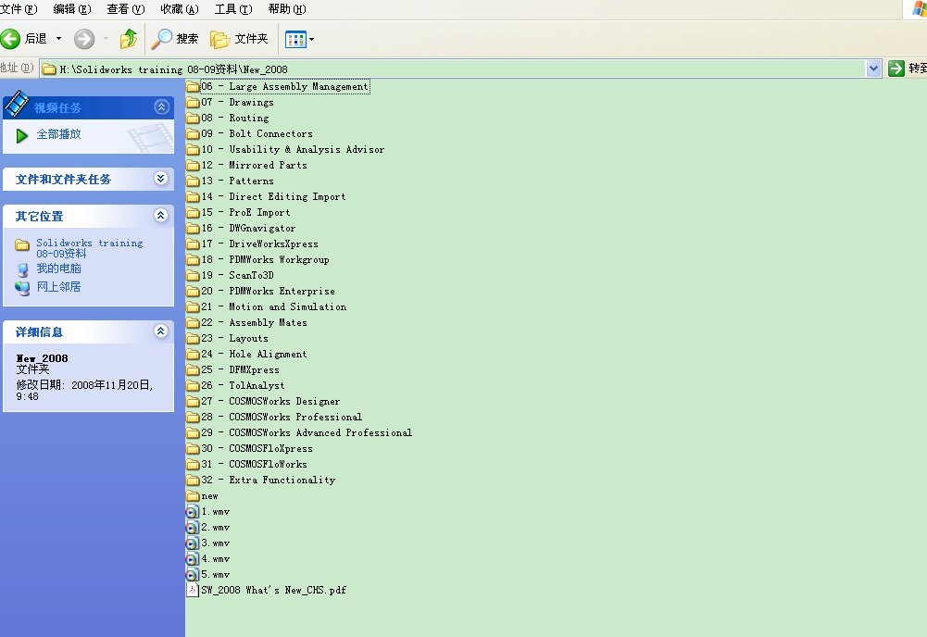Collapse the Details (详细信息) panel
Screen dimensions: 927x637
click(161, 331)
